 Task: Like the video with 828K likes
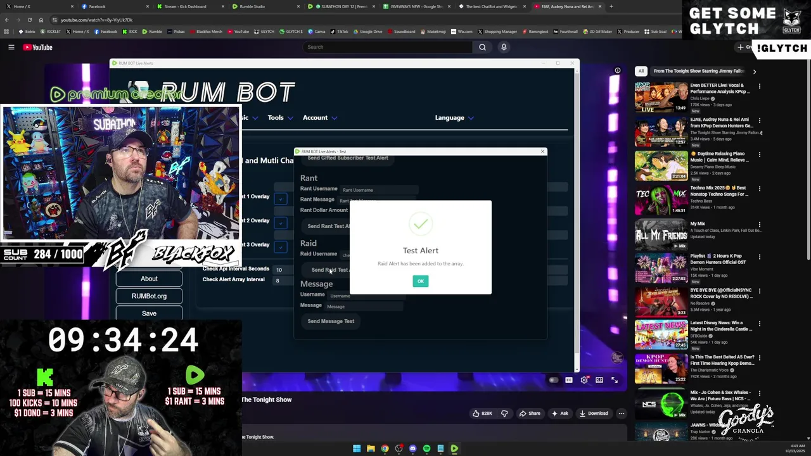pos(482,414)
